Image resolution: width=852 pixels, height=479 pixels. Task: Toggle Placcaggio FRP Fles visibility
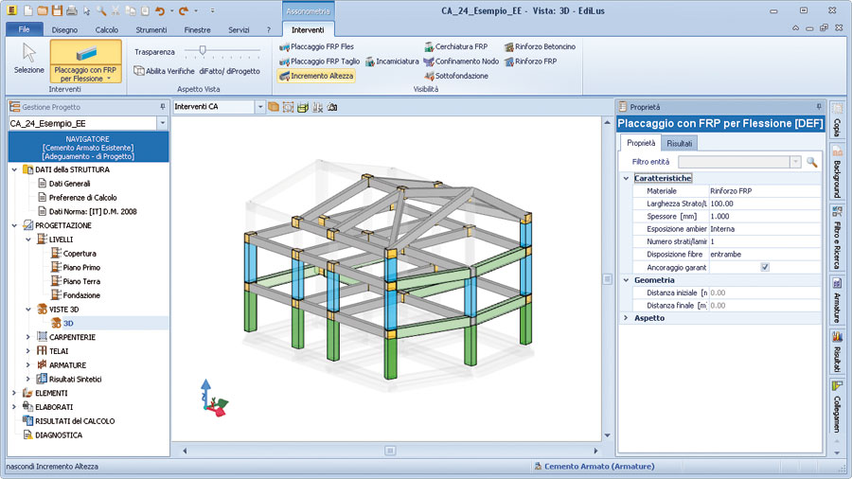click(316, 46)
